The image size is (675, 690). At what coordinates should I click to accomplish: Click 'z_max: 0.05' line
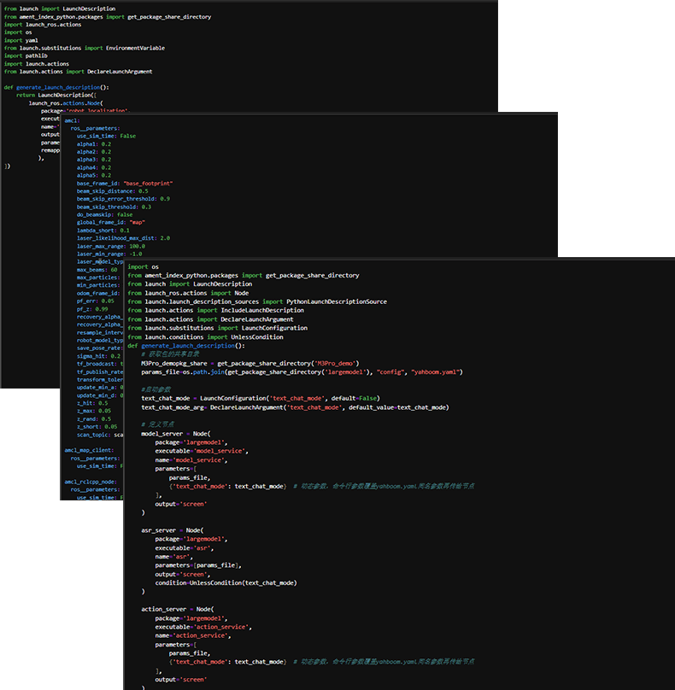pyautogui.click(x=94, y=411)
